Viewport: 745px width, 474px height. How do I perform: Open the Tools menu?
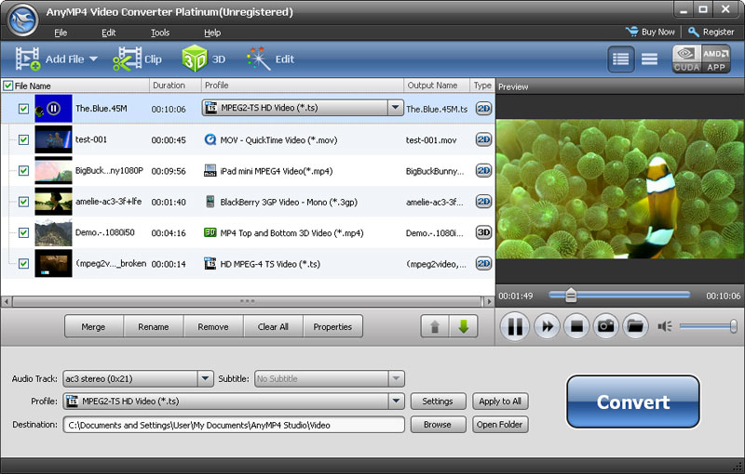[x=160, y=33]
